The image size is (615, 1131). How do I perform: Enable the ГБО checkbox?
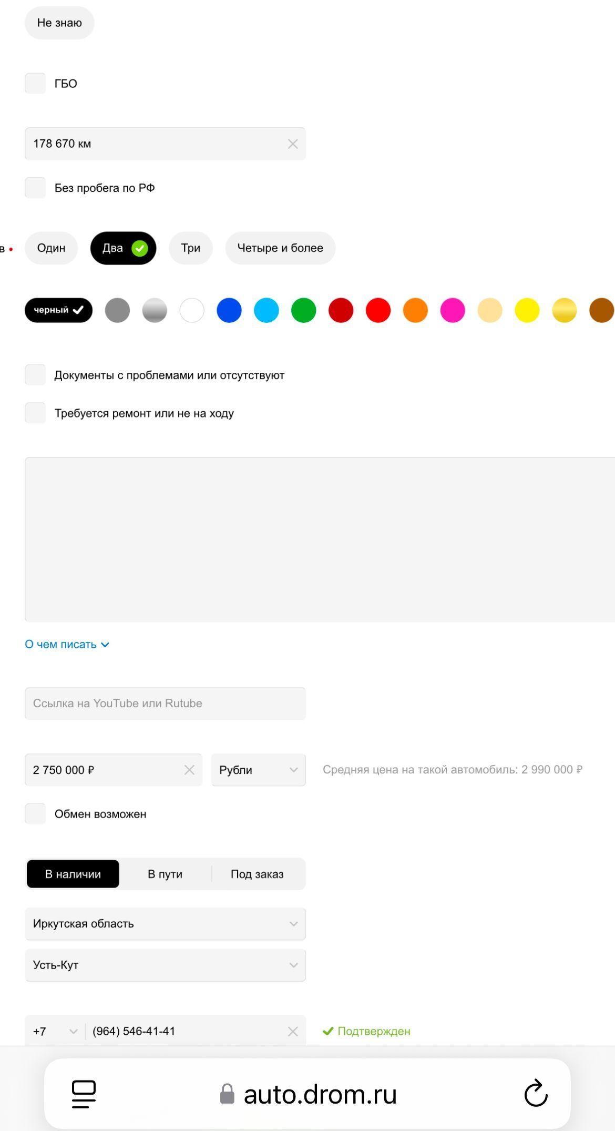[35, 84]
